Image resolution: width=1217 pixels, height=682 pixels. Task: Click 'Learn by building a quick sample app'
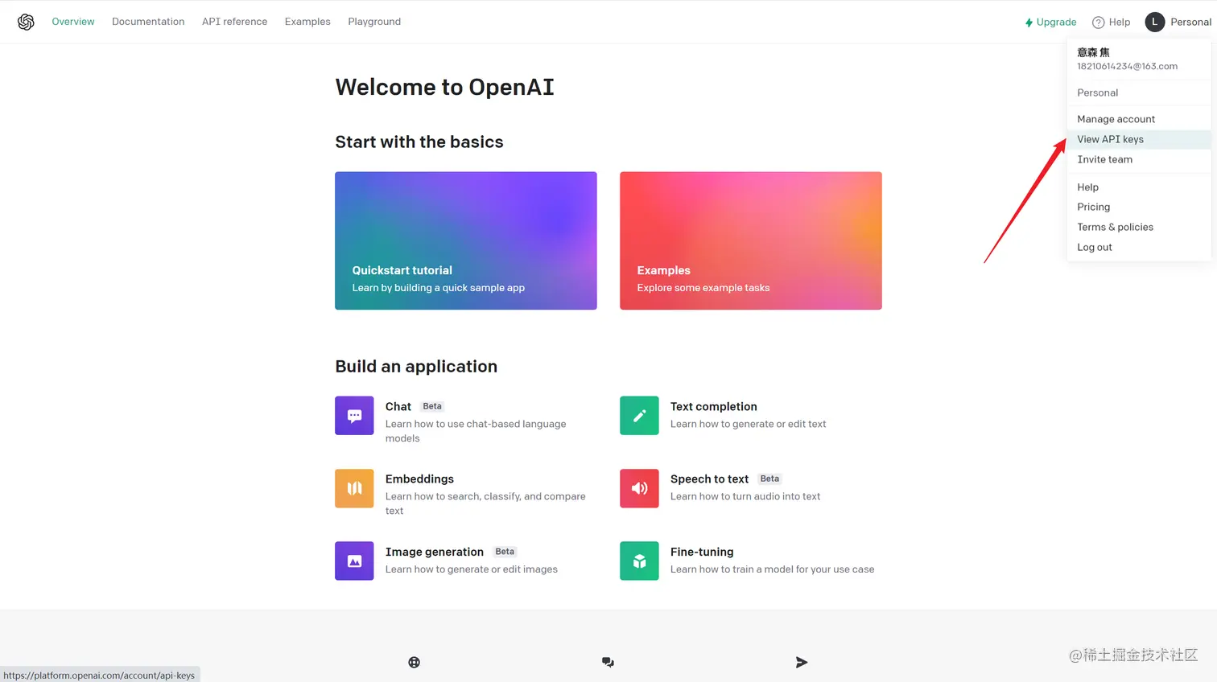(x=439, y=288)
